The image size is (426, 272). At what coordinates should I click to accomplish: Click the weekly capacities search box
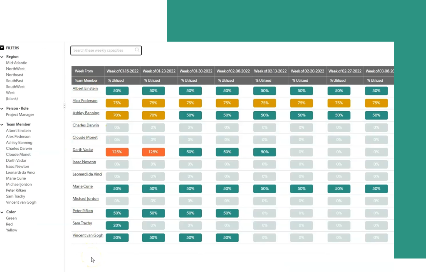(103, 50)
